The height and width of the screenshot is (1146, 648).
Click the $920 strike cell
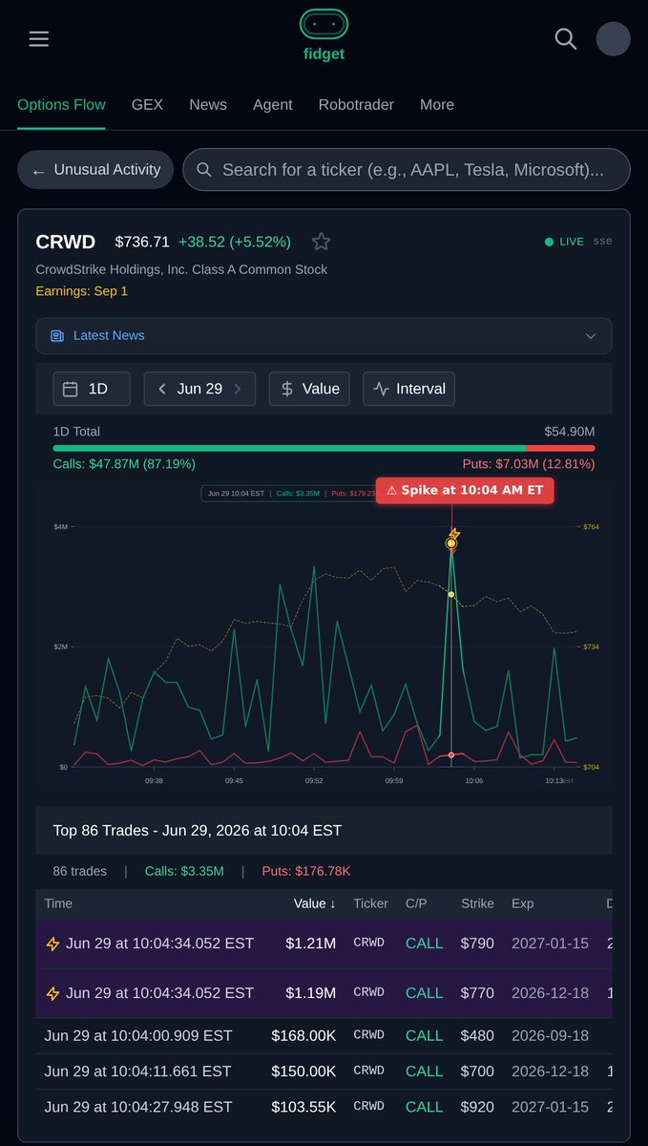coord(477,1107)
